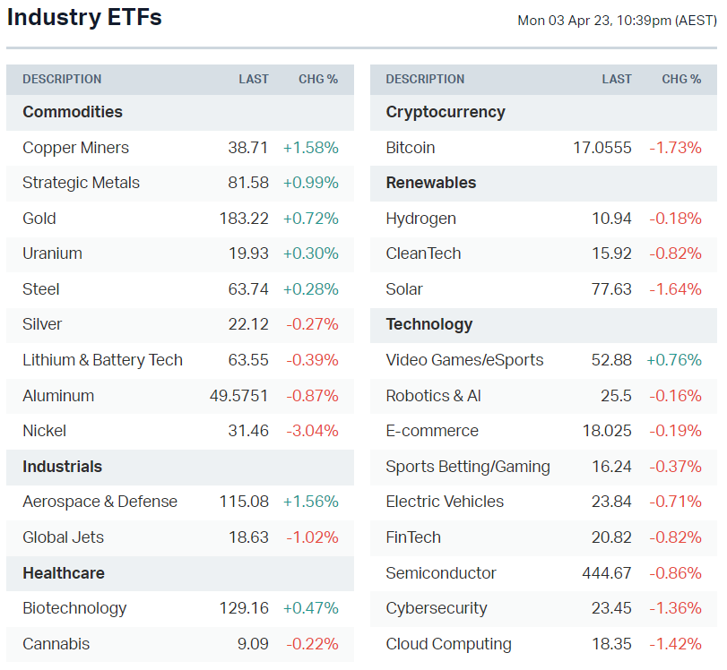Sort left table by CHG % header
Screen dimensions: 727x670
318,79
